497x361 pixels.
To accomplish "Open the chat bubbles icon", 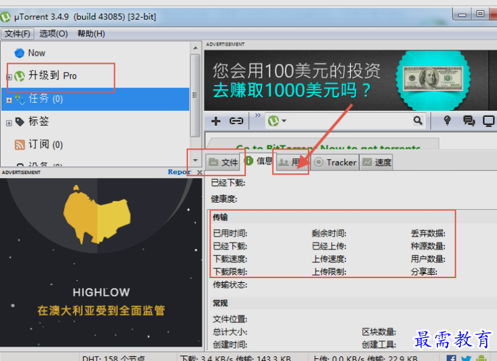I will 468,120.
